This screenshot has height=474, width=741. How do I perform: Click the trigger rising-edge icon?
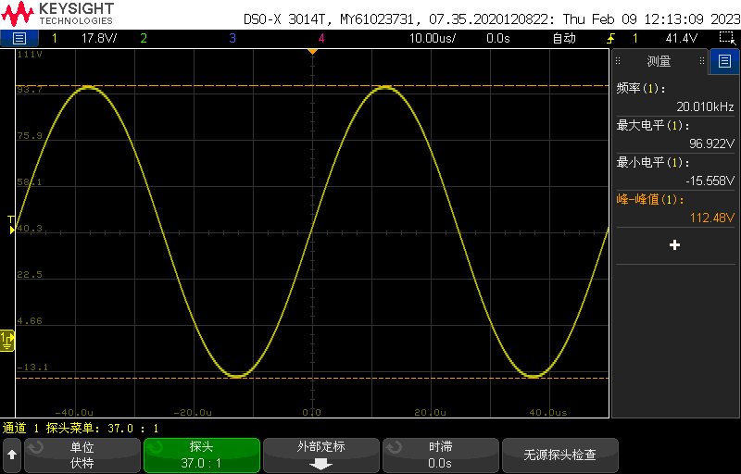pyautogui.click(x=609, y=38)
